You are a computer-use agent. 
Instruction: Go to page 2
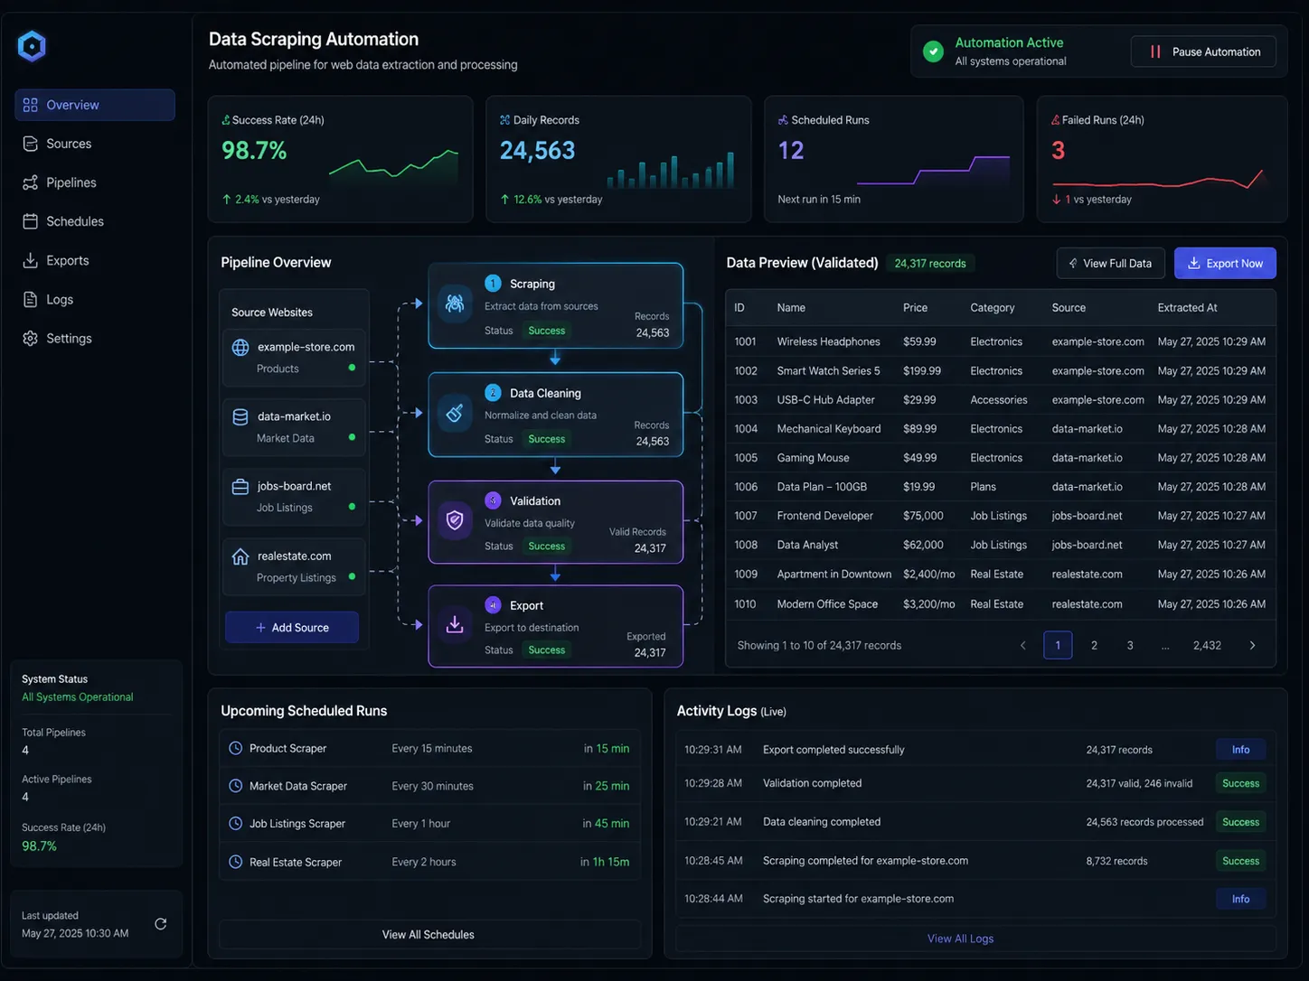[1094, 645]
